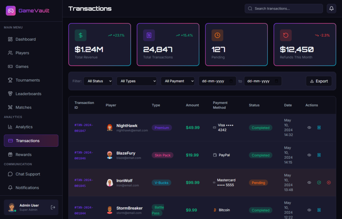
Task: Open receipt icon for StormBreaker transaction
Action: click(x=319, y=210)
